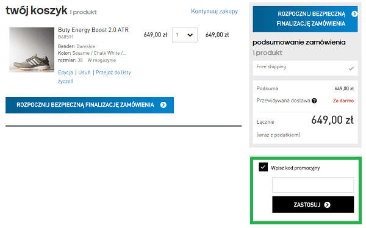Viewport: 366px width, 228px height.
Task: Click the Kolor: Sesame / Chalk White text
Action: 92,53
